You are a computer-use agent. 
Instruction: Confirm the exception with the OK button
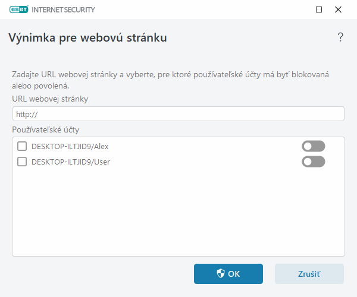[x=228, y=274]
